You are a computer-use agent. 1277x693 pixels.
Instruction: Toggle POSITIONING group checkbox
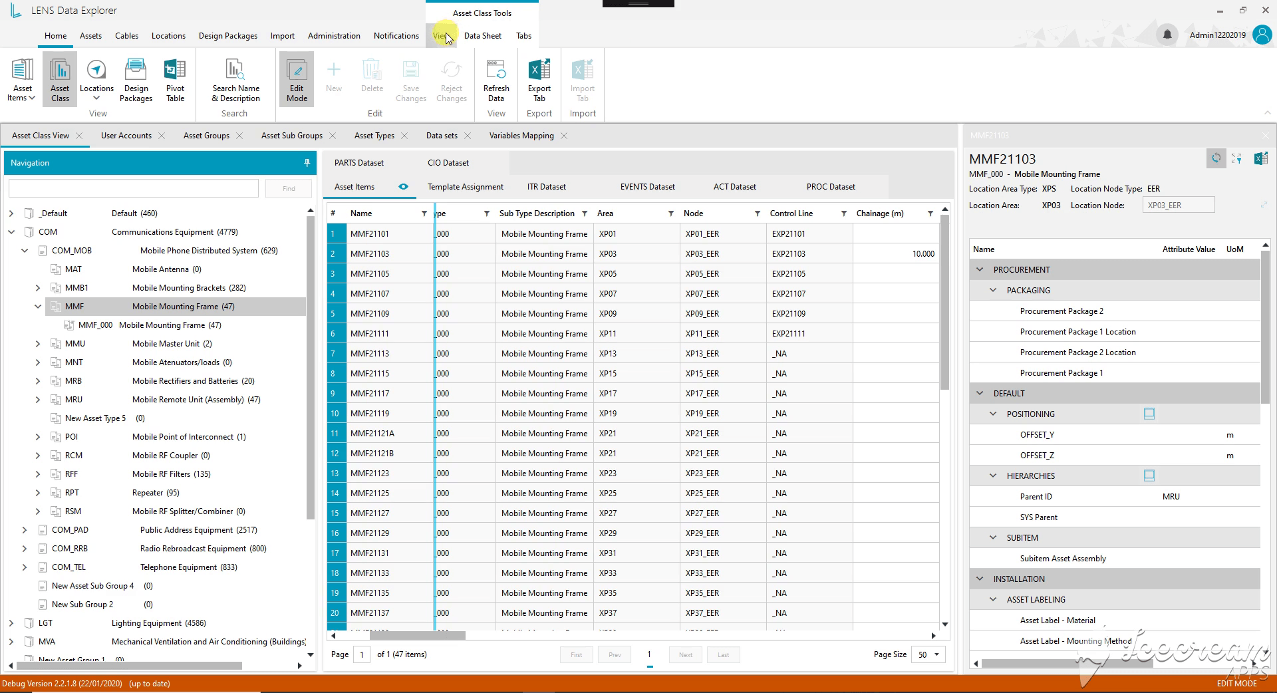(1149, 414)
